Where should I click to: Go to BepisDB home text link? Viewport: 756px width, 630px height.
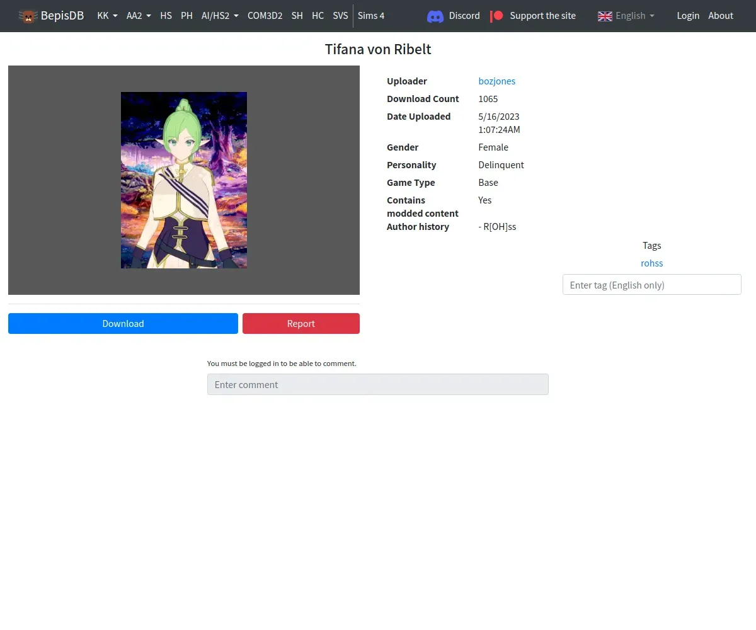(62, 16)
